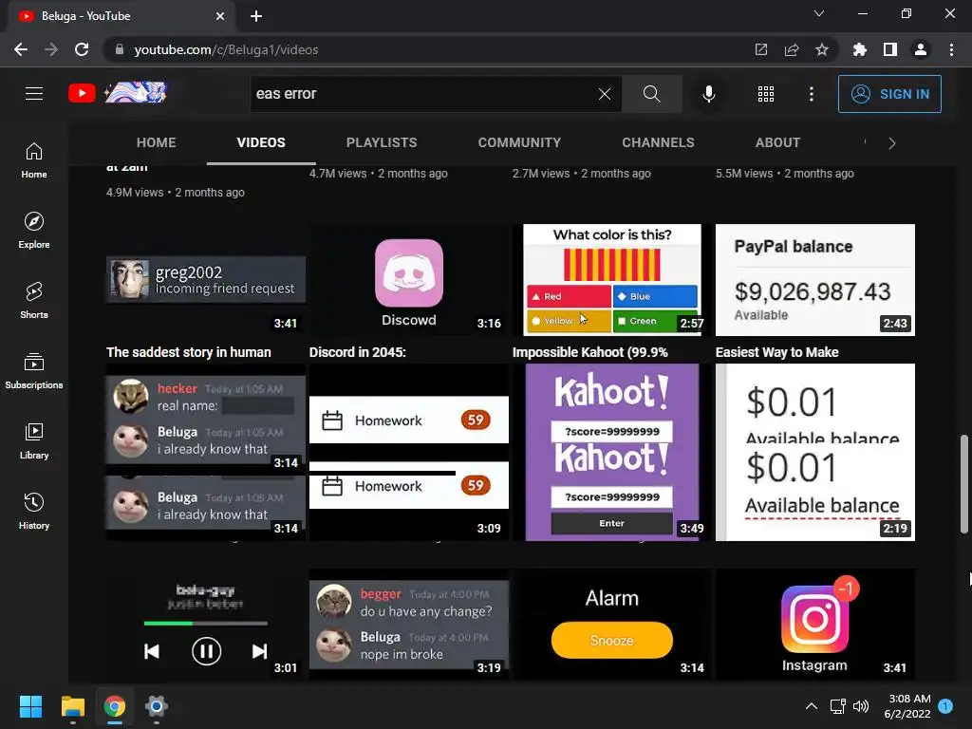Go back with browser back arrow
972x729 pixels.
click(21, 49)
